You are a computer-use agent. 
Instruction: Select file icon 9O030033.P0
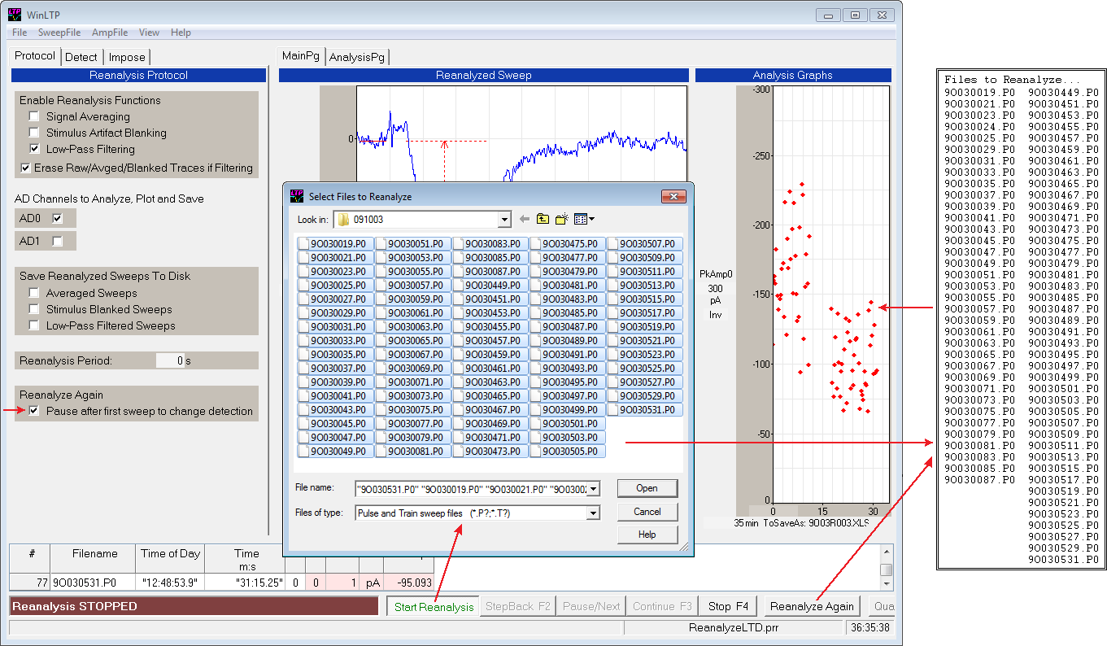click(304, 341)
